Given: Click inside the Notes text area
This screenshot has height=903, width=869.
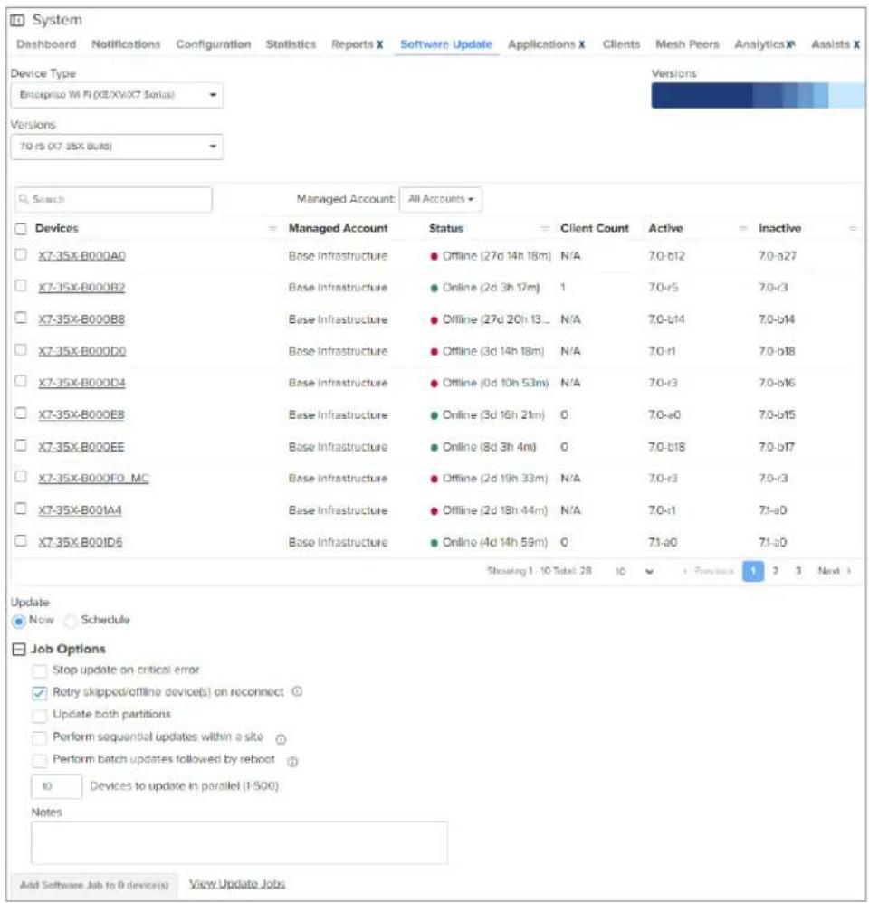Looking at the screenshot, I should click(239, 843).
